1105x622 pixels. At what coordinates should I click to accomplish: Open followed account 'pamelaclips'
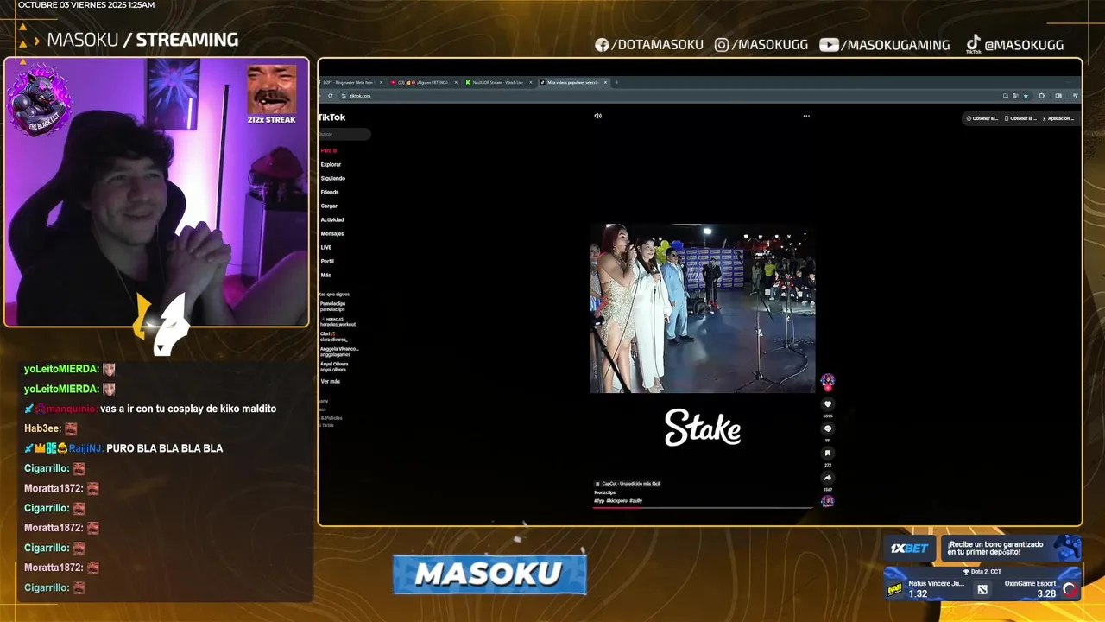tap(332, 306)
